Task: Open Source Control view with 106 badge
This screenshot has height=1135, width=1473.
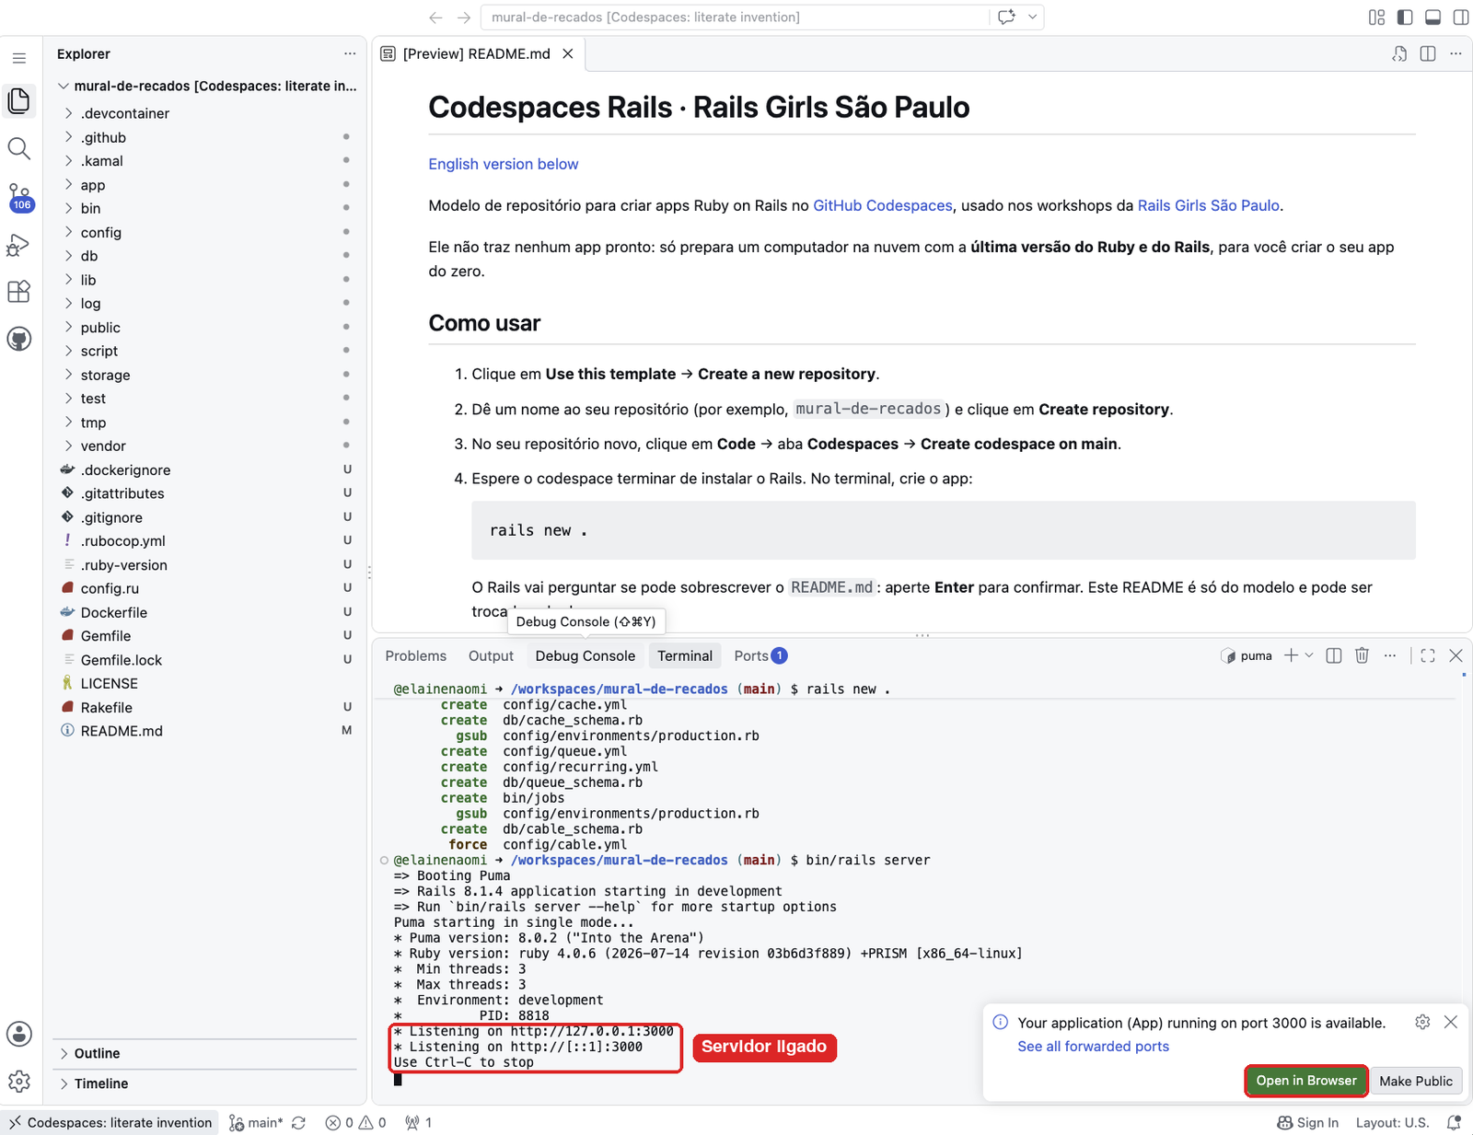Action: 19,197
